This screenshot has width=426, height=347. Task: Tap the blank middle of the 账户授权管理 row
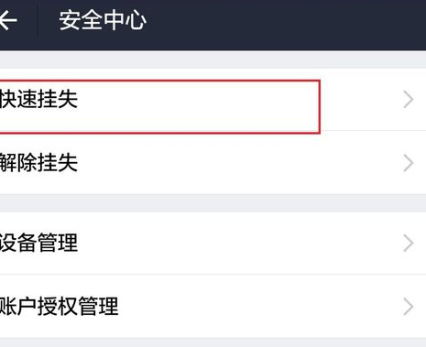(259, 306)
